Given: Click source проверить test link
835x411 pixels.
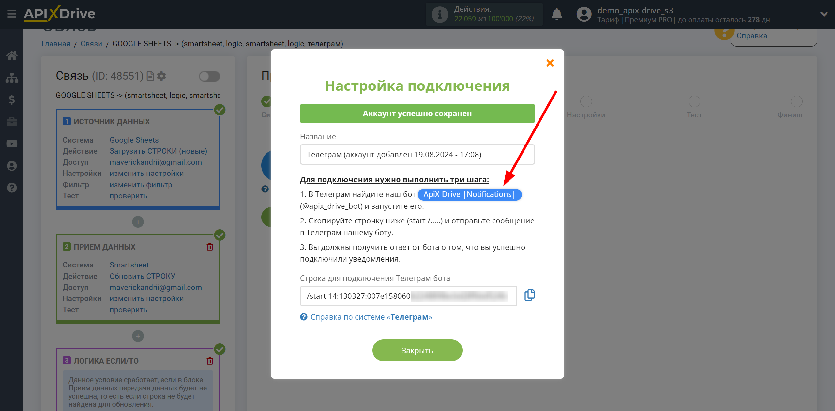Looking at the screenshot, I should (x=129, y=196).
